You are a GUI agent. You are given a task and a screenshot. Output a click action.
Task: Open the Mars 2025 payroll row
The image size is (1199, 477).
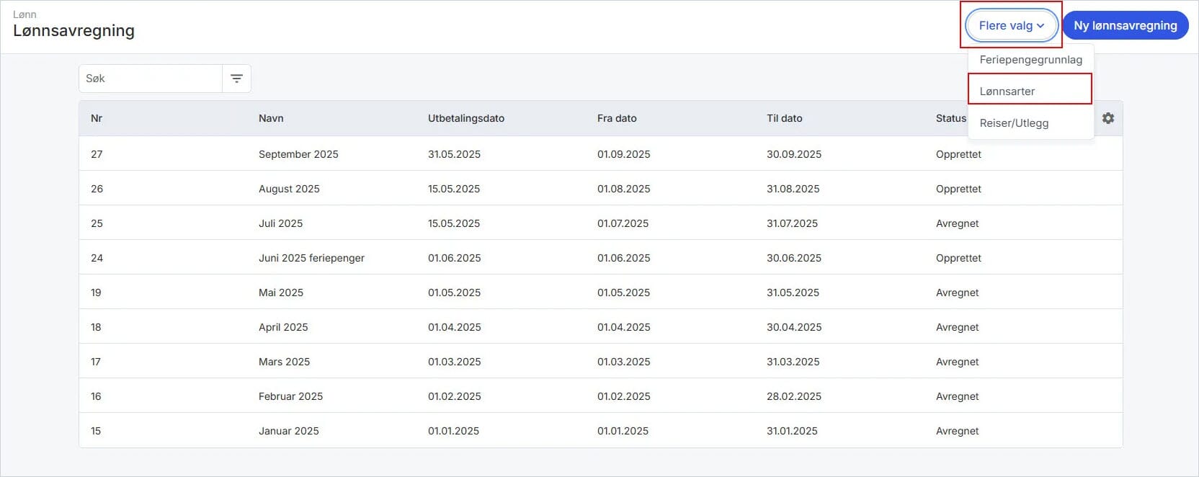(601, 362)
